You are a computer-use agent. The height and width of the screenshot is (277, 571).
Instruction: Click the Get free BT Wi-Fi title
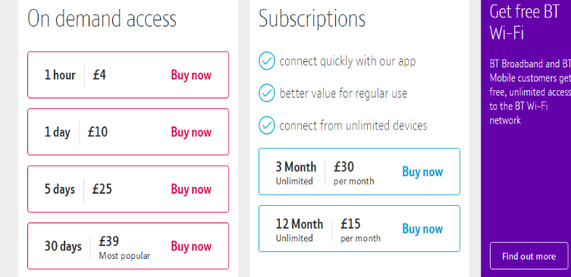coord(525,23)
